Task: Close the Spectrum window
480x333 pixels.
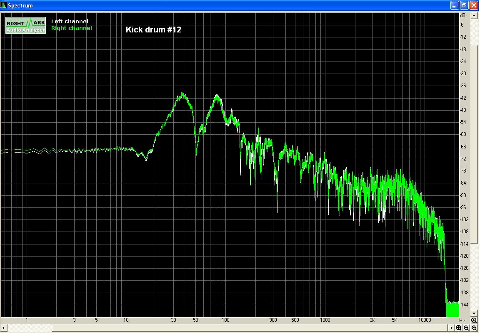Action: tap(474, 5)
